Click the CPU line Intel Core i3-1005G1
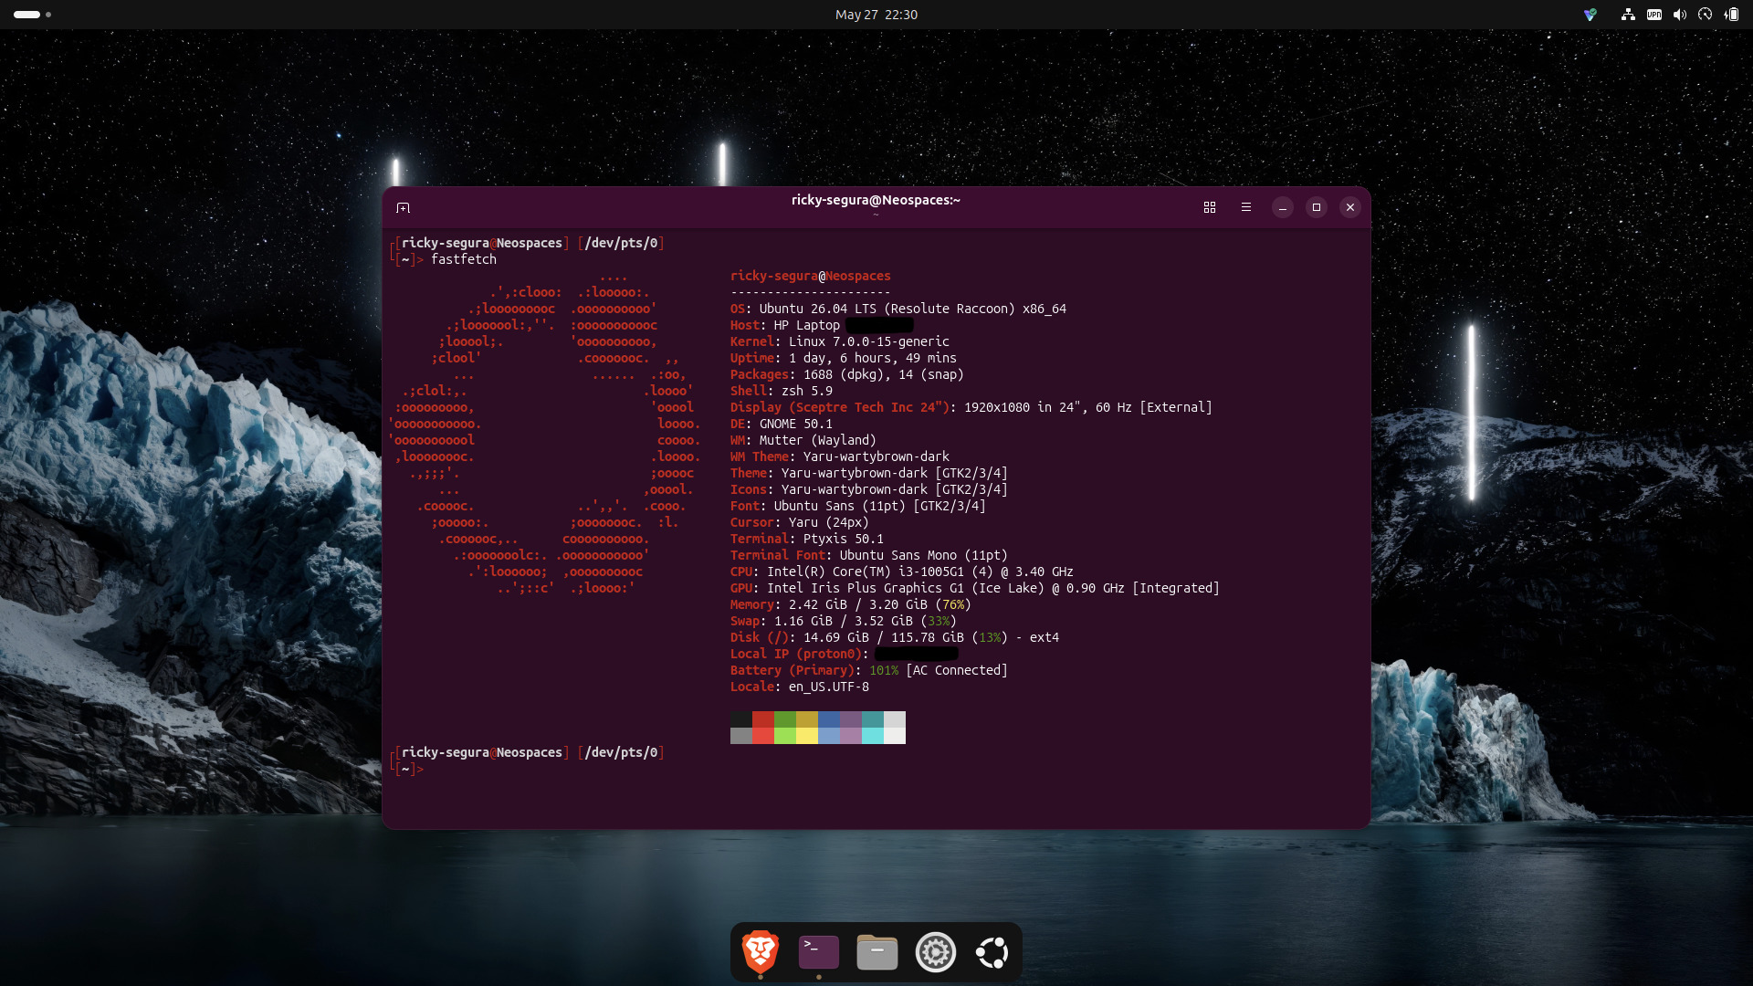Screen dimensions: 1753x986 [902, 572]
